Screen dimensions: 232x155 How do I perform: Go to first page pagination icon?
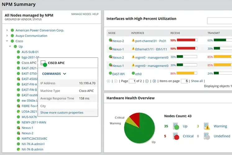click(108, 81)
